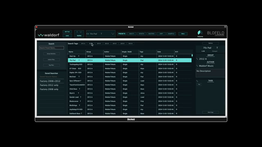Select the Sander Lead preset row
262x147 pixels.
coord(130,97)
